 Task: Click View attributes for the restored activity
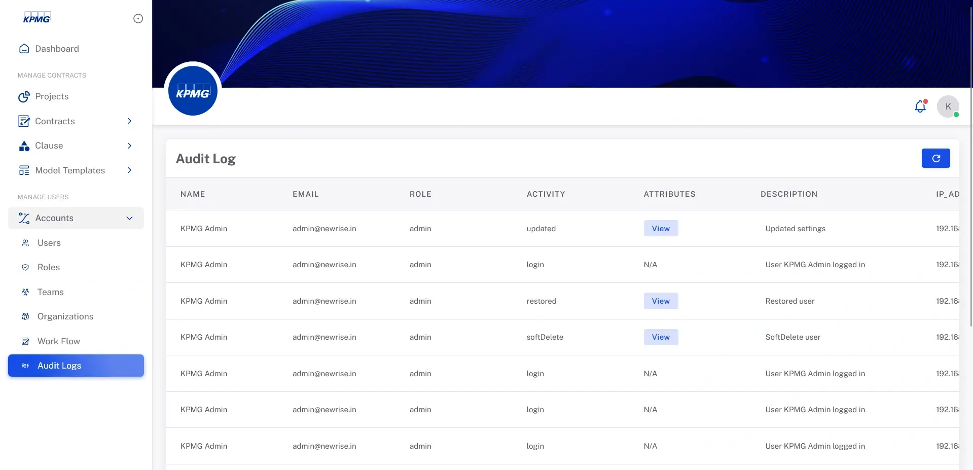pos(660,301)
